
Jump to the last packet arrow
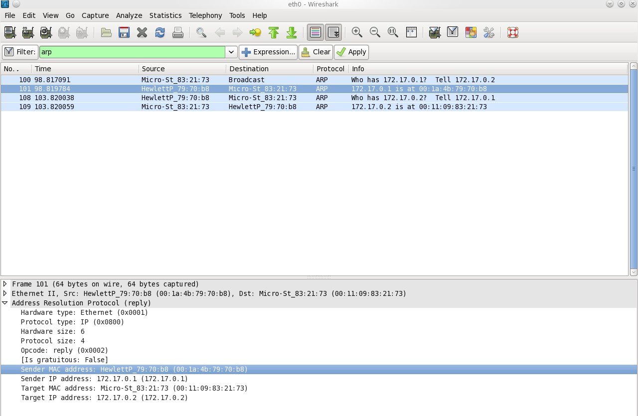point(292,33)
